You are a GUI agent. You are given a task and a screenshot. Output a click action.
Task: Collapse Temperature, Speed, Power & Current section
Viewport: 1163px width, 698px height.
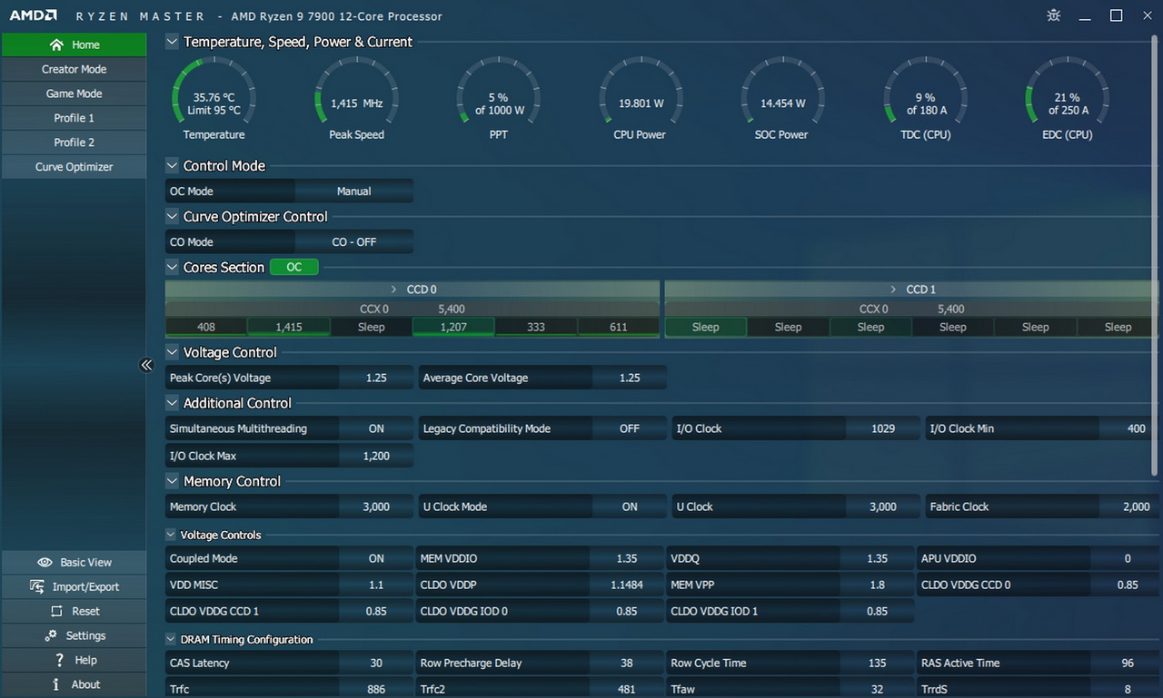coord(172,42)
